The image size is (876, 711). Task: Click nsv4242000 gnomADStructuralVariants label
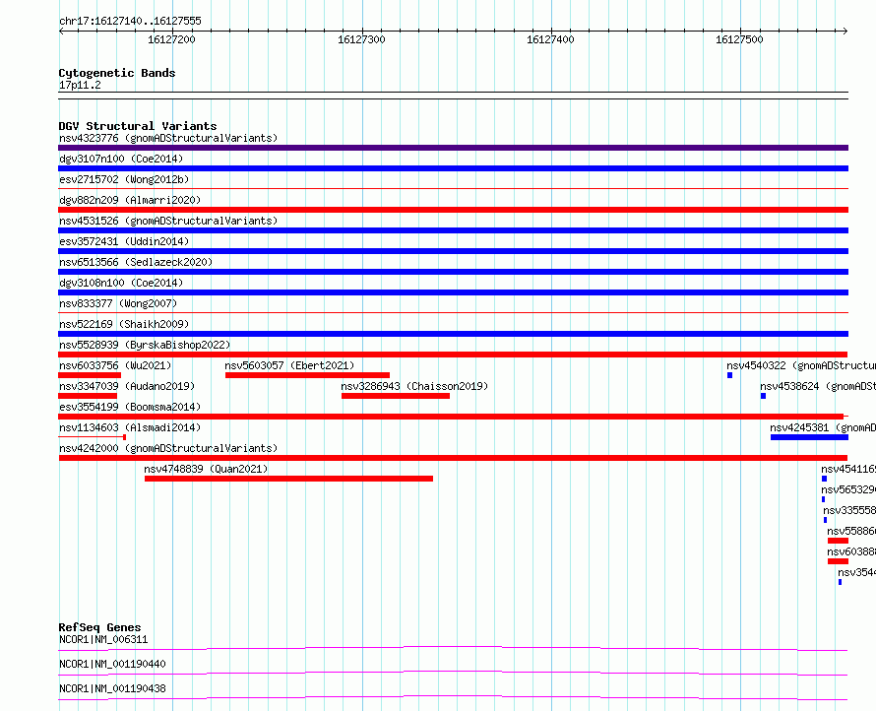168,448
